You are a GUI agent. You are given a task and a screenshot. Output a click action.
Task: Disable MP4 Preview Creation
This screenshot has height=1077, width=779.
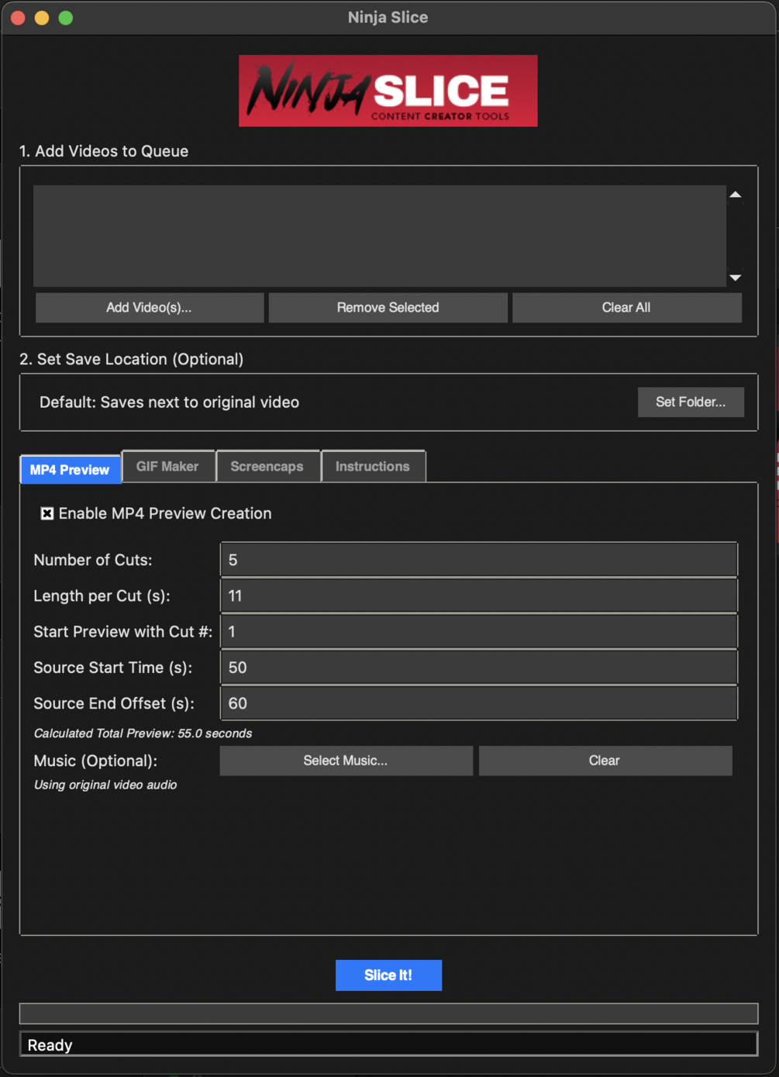[x=47, y=513]
